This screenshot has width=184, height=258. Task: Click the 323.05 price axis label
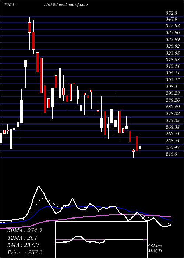[x=173, y=53]
